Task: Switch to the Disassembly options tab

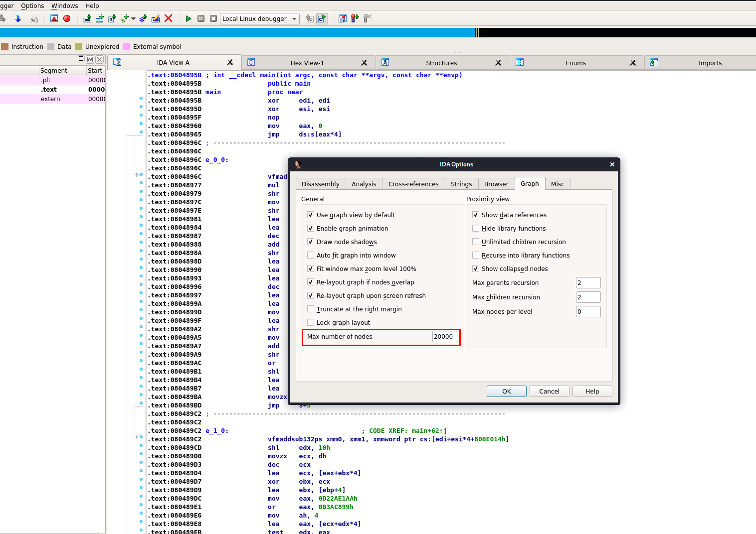Action: (x=321, y=184)
